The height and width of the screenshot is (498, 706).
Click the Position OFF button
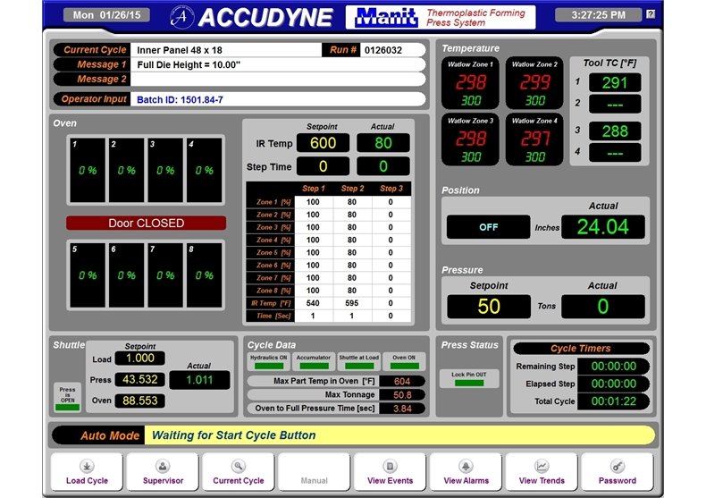[x=488, y=227]
